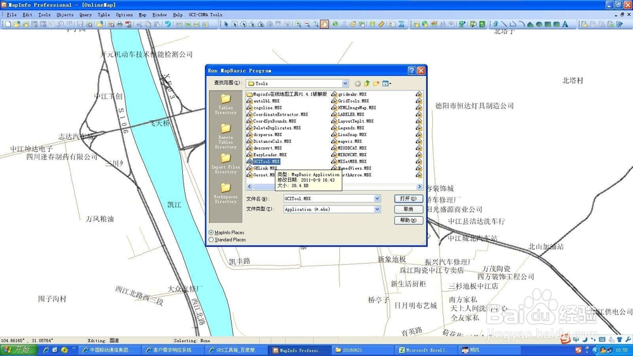This screenshot has width=633, height=356.
Task: Click the 取消 (Cancel) button
Action: coord(408,209)
